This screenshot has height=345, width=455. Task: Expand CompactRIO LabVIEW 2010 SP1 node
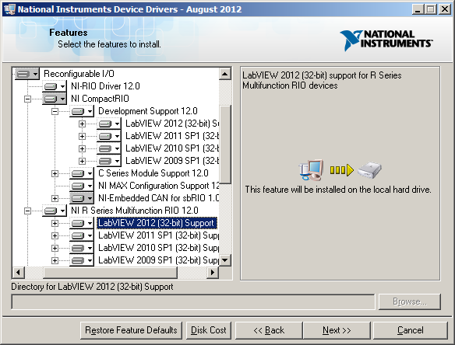pos(82,148)
